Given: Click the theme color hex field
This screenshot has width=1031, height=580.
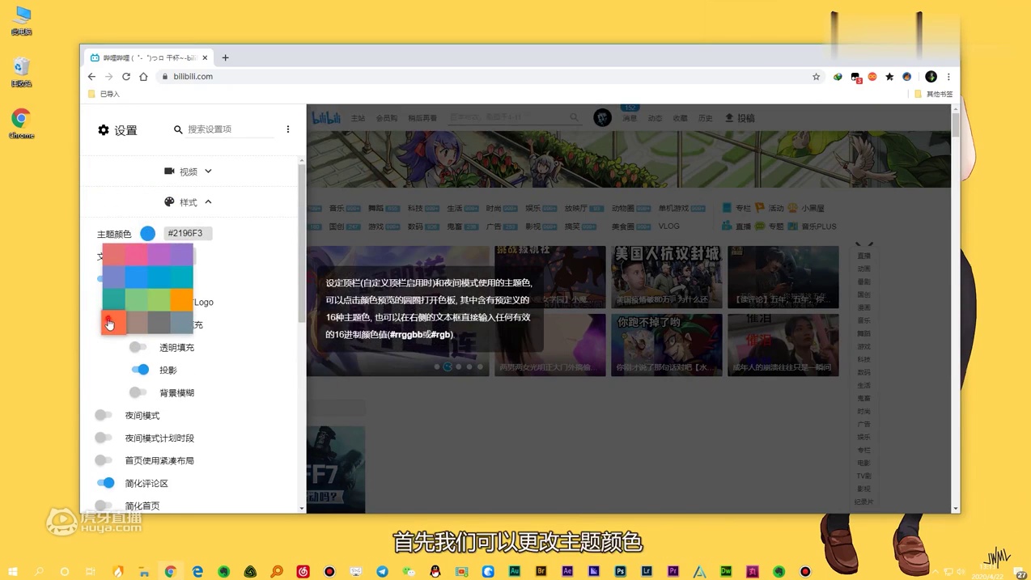Looking at the screenshot, I should coord(188,233).
